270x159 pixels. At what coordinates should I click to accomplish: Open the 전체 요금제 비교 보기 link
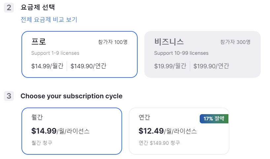click(x=49, y=19)
